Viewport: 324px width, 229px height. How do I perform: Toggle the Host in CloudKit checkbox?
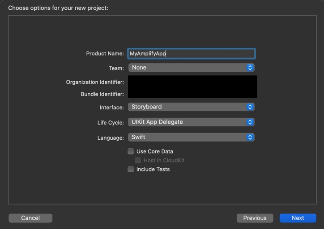[138, 160]
